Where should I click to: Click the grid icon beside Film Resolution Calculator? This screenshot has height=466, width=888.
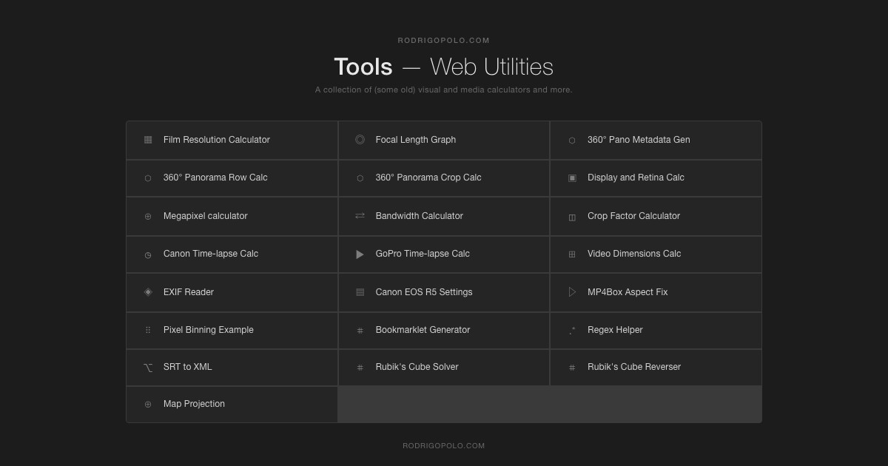click(148, 140)
